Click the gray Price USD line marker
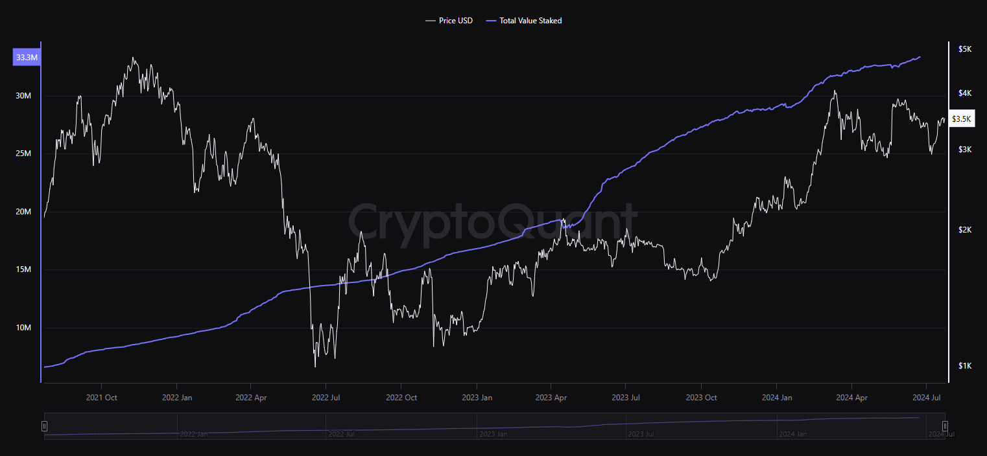 [431, 21]
